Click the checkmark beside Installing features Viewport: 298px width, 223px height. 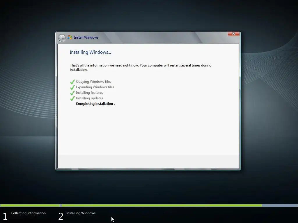[x=72, y=93]
